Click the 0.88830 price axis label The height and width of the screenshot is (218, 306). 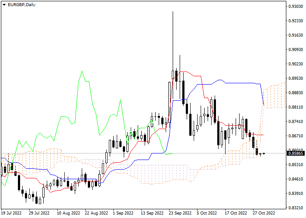[296, 92]
